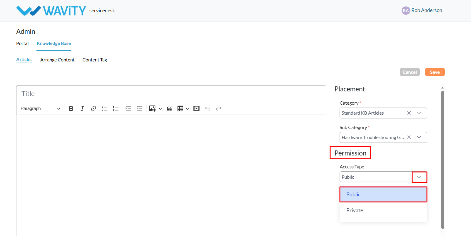Viewport: 471px width, 236px height.
Task: Expand the Sub Category dropdown chevron
Action: [x=419, y=137]
